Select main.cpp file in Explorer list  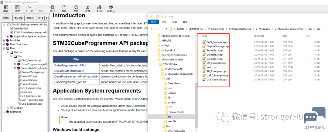[210, 67]
